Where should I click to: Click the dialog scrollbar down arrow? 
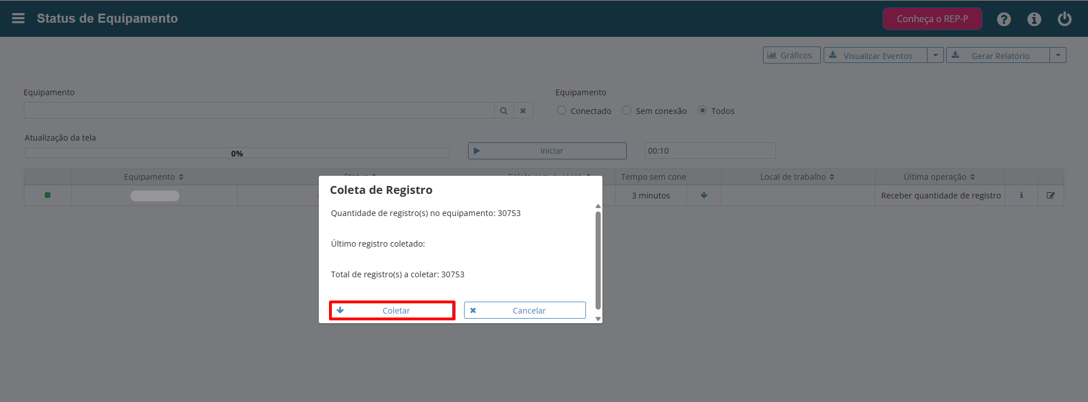598,319
